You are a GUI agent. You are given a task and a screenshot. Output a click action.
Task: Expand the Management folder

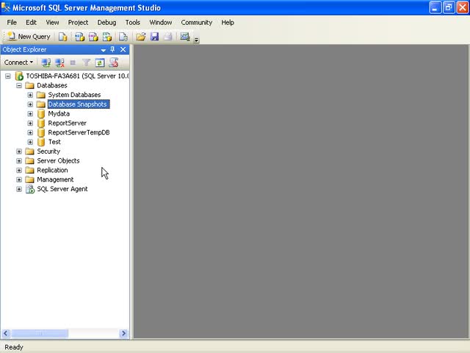(19, 179)
